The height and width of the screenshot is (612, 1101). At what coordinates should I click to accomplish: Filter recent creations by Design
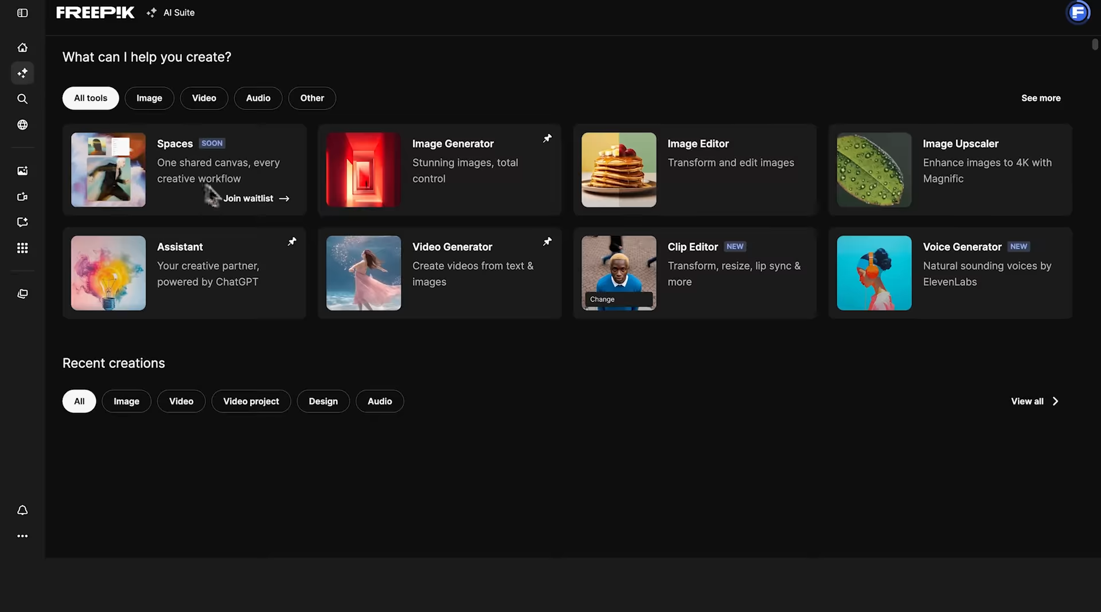point(323,401)
